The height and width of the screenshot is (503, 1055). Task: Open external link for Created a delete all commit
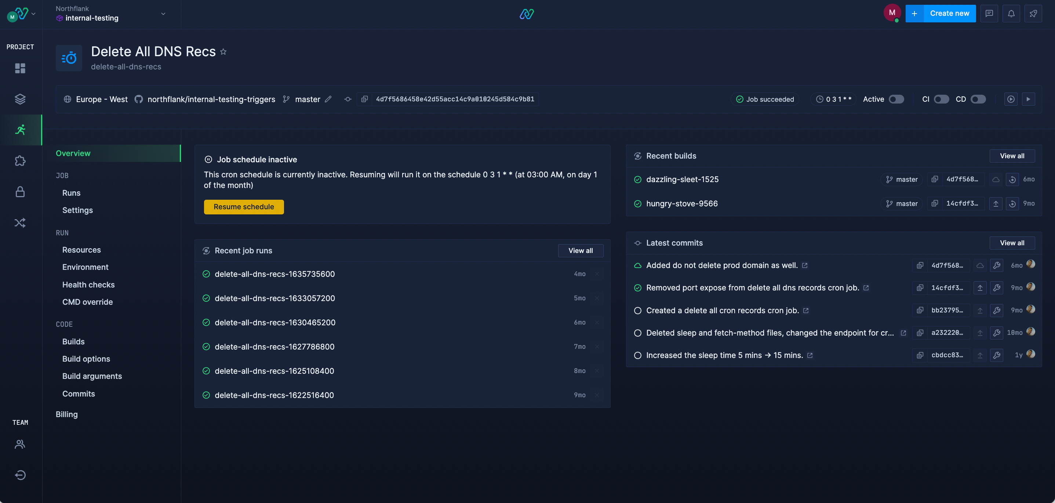coord(806,311)
